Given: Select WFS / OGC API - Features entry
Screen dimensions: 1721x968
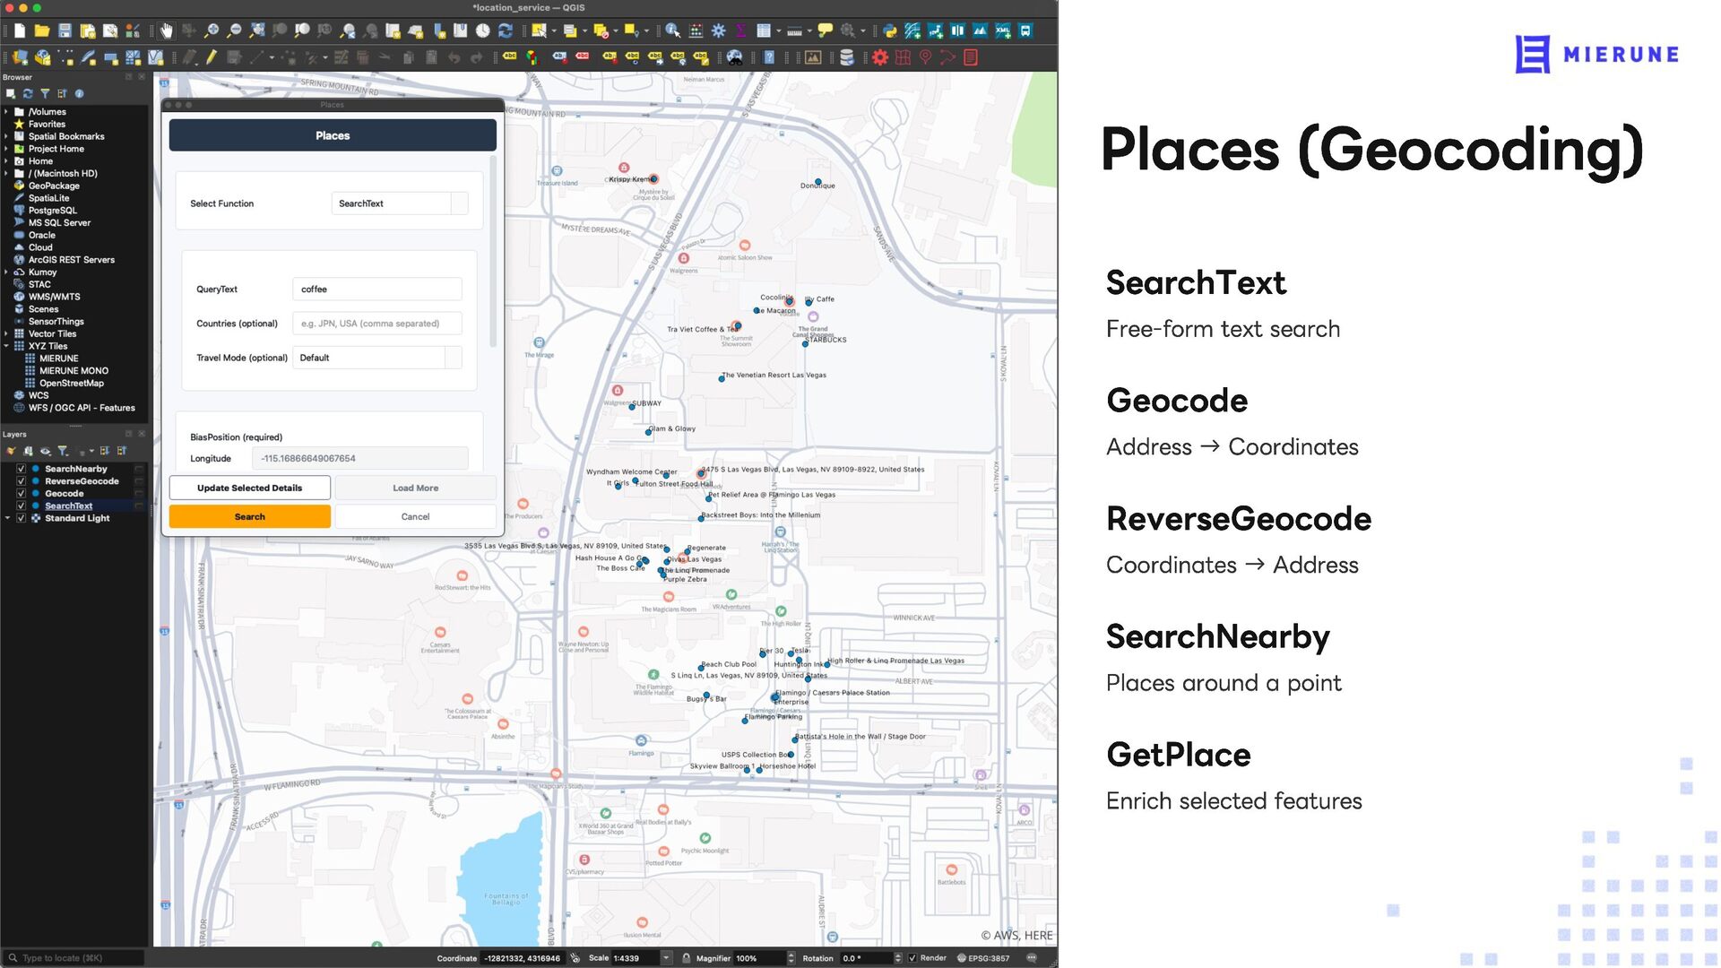Looking at the screenshot, I should (x=82, y=408).
